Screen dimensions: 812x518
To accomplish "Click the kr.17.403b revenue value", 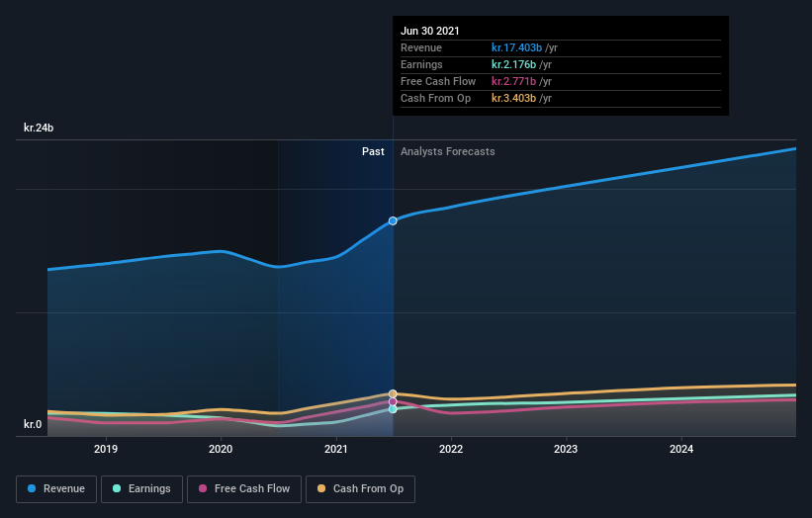I will 517,47.
